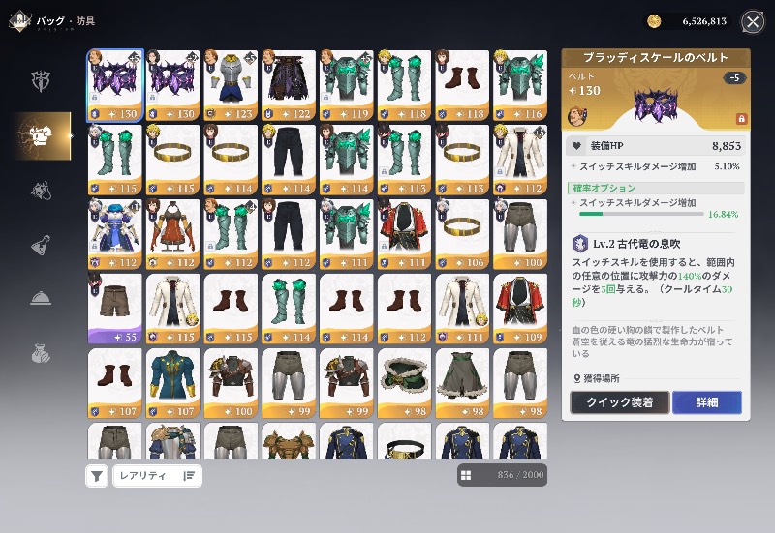Viewport: 775px width, 533px height.
Task: Select the black pants rated +114
Action: tap(289, 160)
